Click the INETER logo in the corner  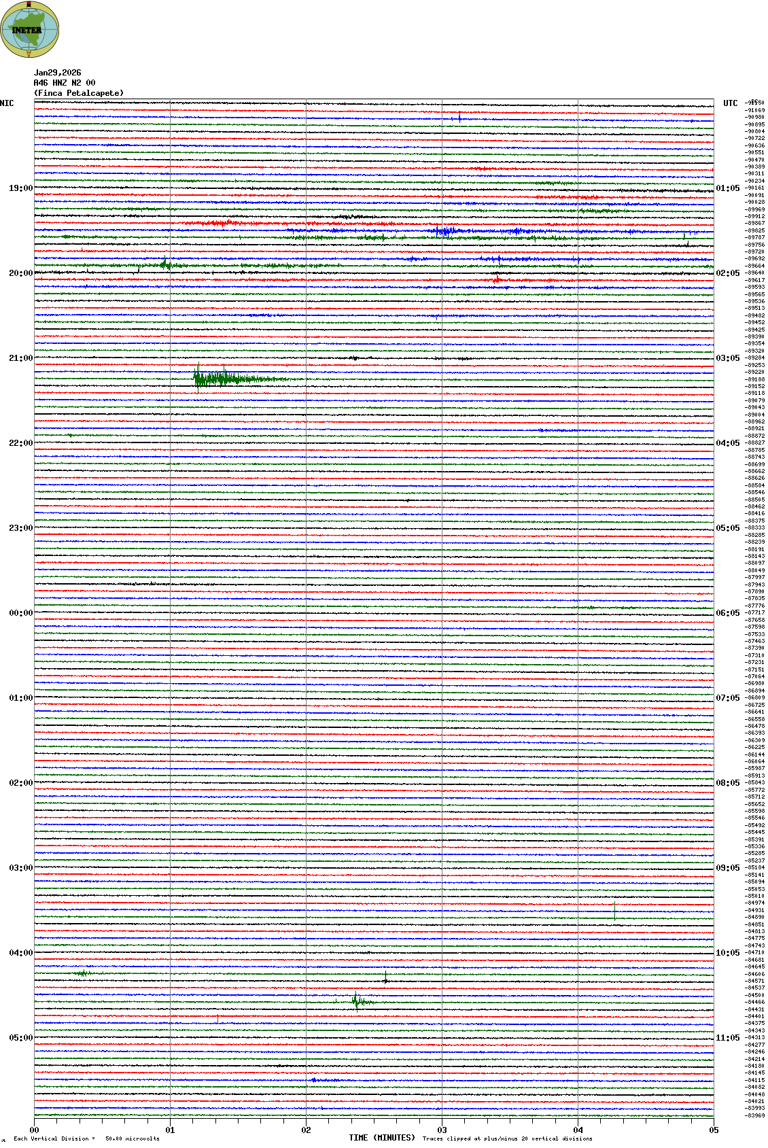[29, 29]
